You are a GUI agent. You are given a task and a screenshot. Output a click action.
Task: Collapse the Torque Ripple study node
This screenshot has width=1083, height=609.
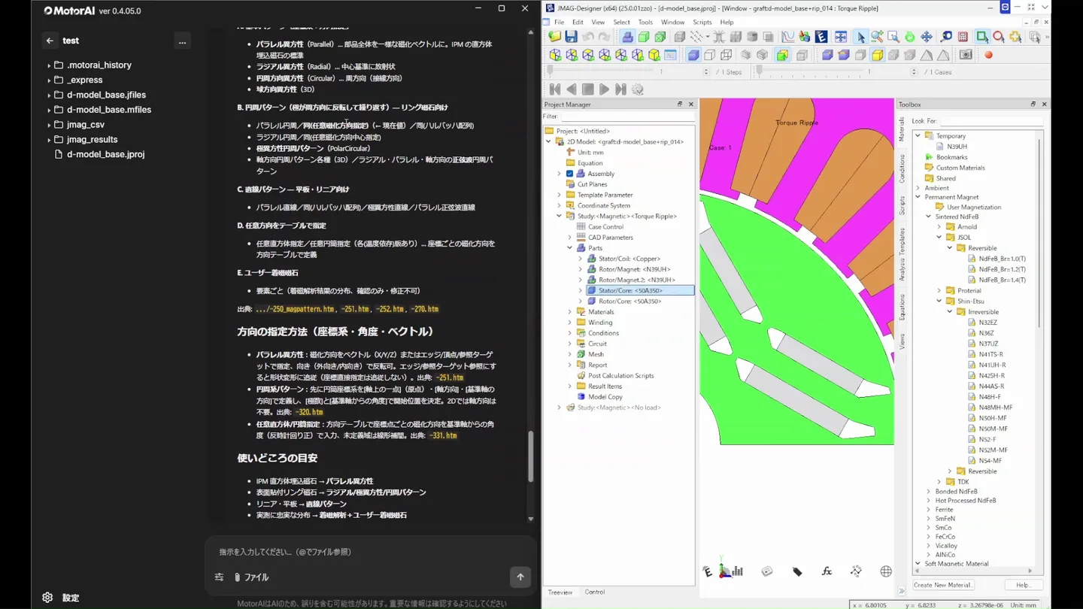click(559, 217)
